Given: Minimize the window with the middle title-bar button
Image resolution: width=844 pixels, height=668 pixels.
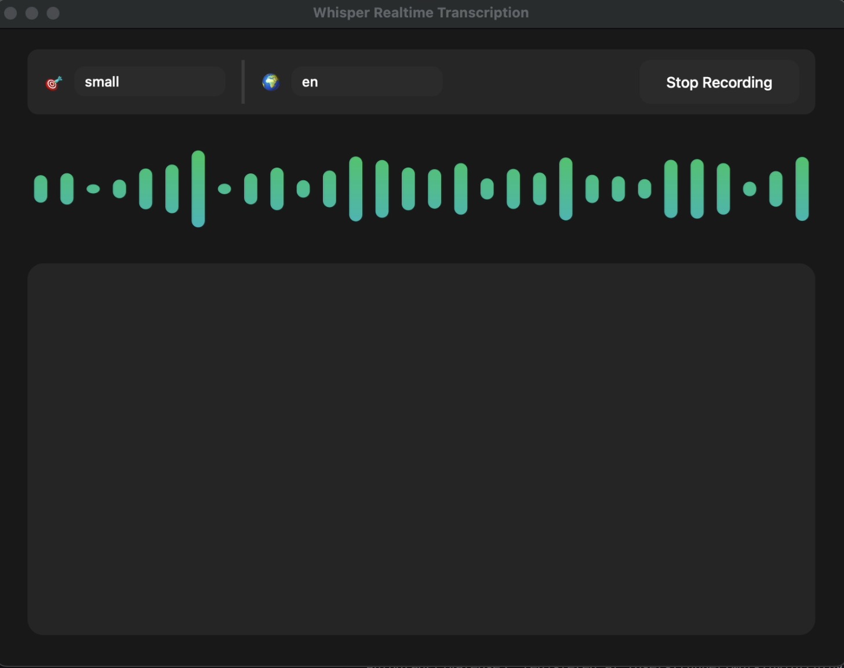Looking at the screenshot, I should tap(32, 13).
